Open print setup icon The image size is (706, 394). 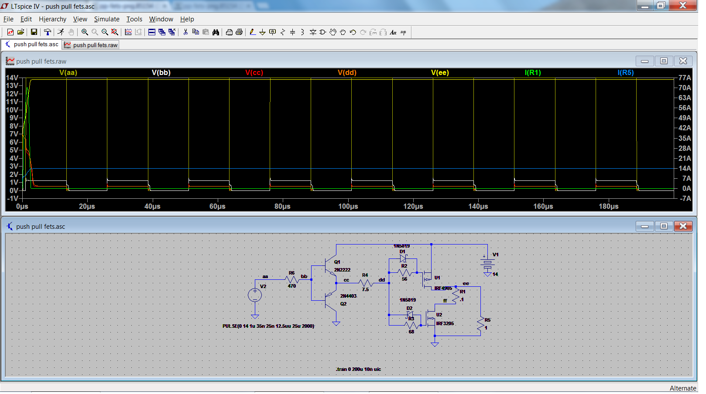229,32
